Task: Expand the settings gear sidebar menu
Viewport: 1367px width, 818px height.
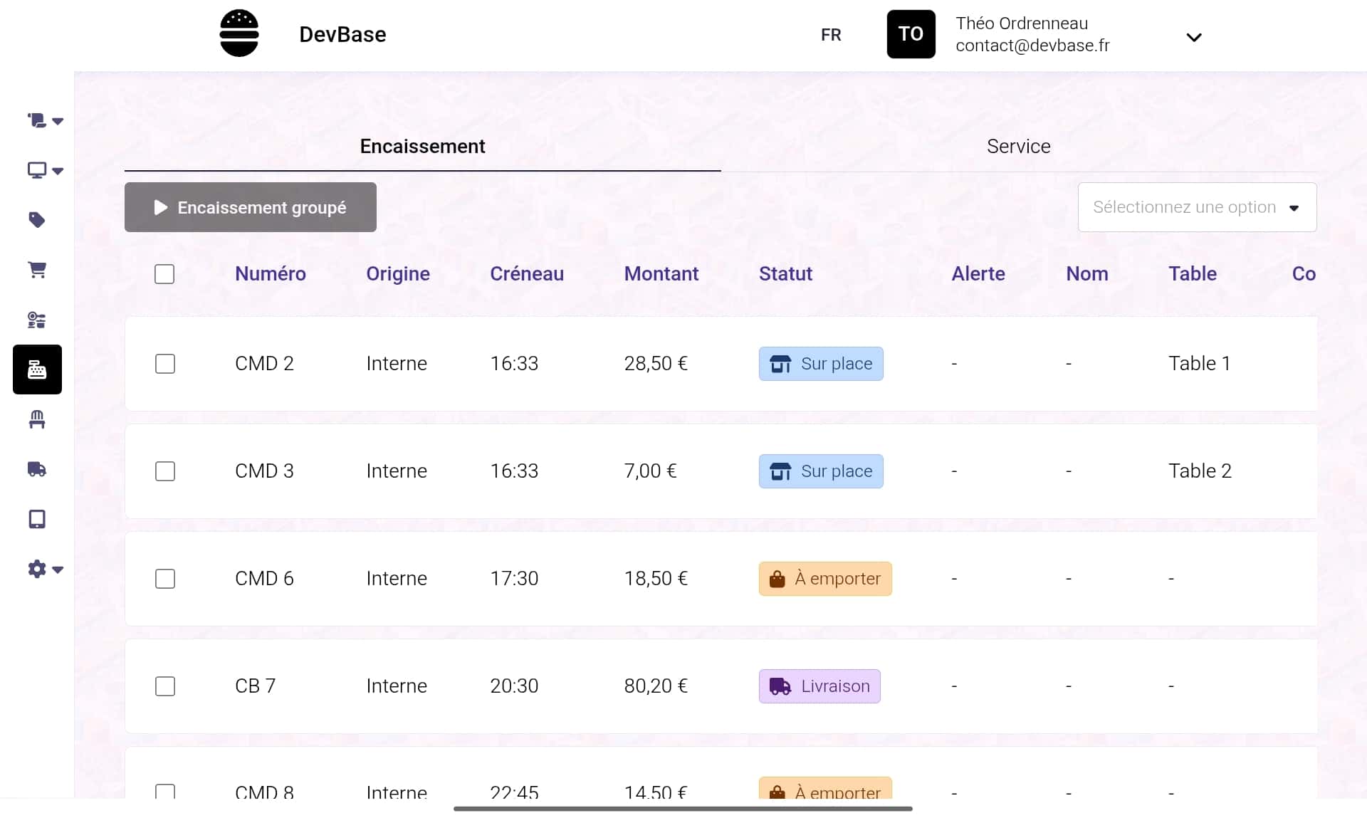Action: tap(45, 569)
